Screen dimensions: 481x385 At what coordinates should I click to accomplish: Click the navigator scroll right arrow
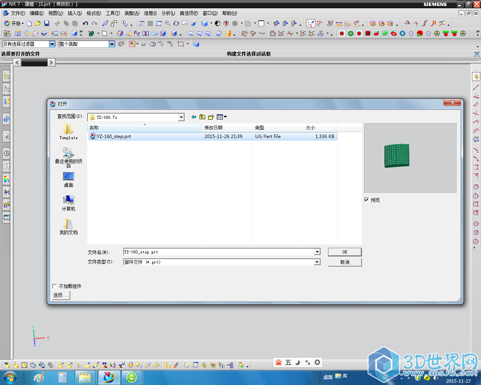[x=51, y=62]
